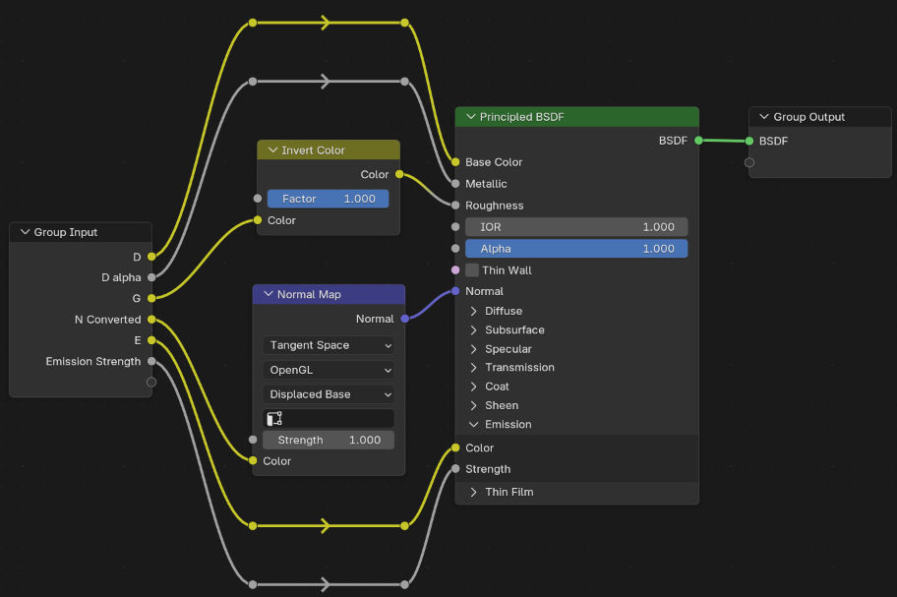The image size is (897, 597).
Task: Click the Emission Strength output socket
Action: (151, 361)
